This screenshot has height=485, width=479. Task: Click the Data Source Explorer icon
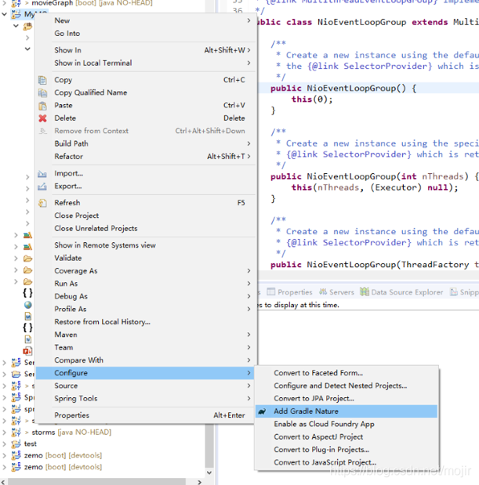point(365,291)
